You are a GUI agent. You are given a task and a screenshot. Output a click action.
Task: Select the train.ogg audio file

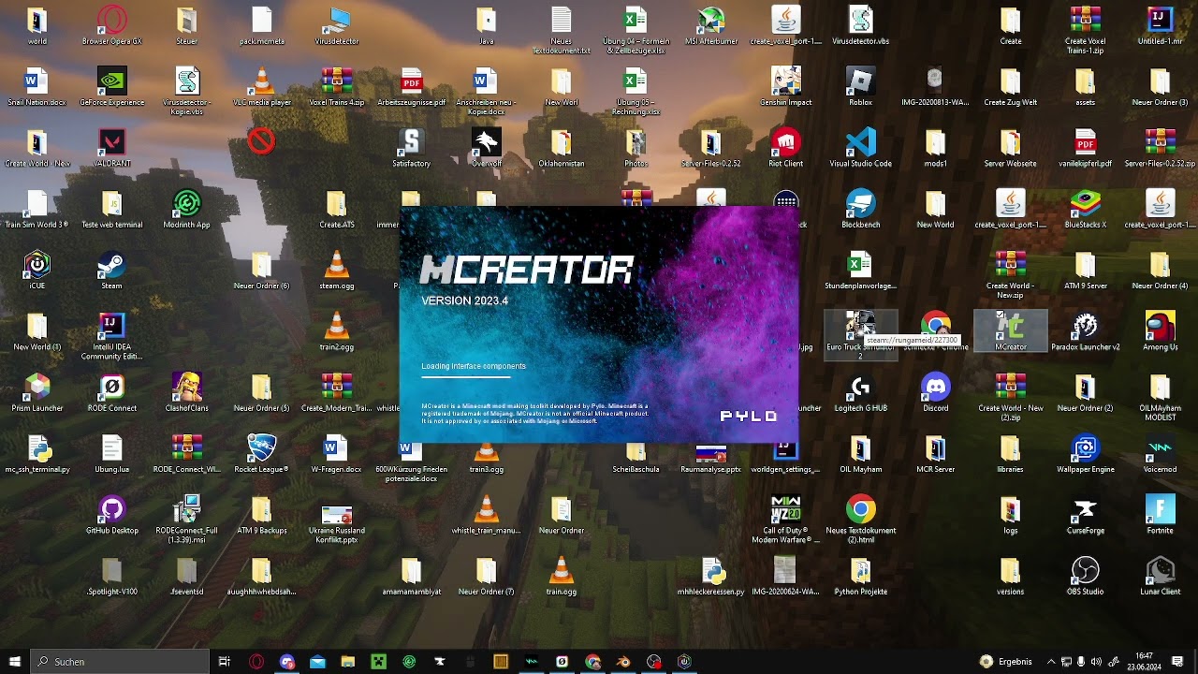coord(561,577)
